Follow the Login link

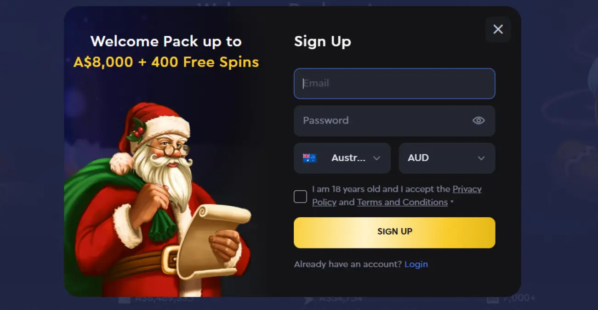point(416,264)
